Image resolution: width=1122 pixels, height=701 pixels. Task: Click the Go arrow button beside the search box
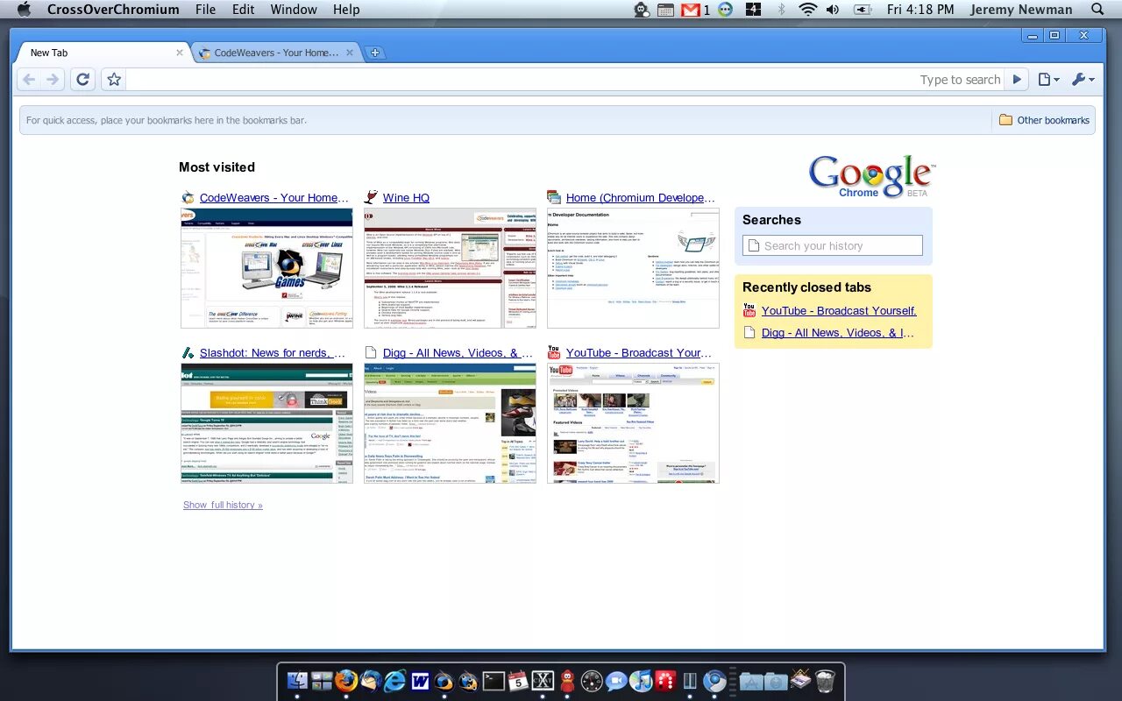[x=1017, y=80]
